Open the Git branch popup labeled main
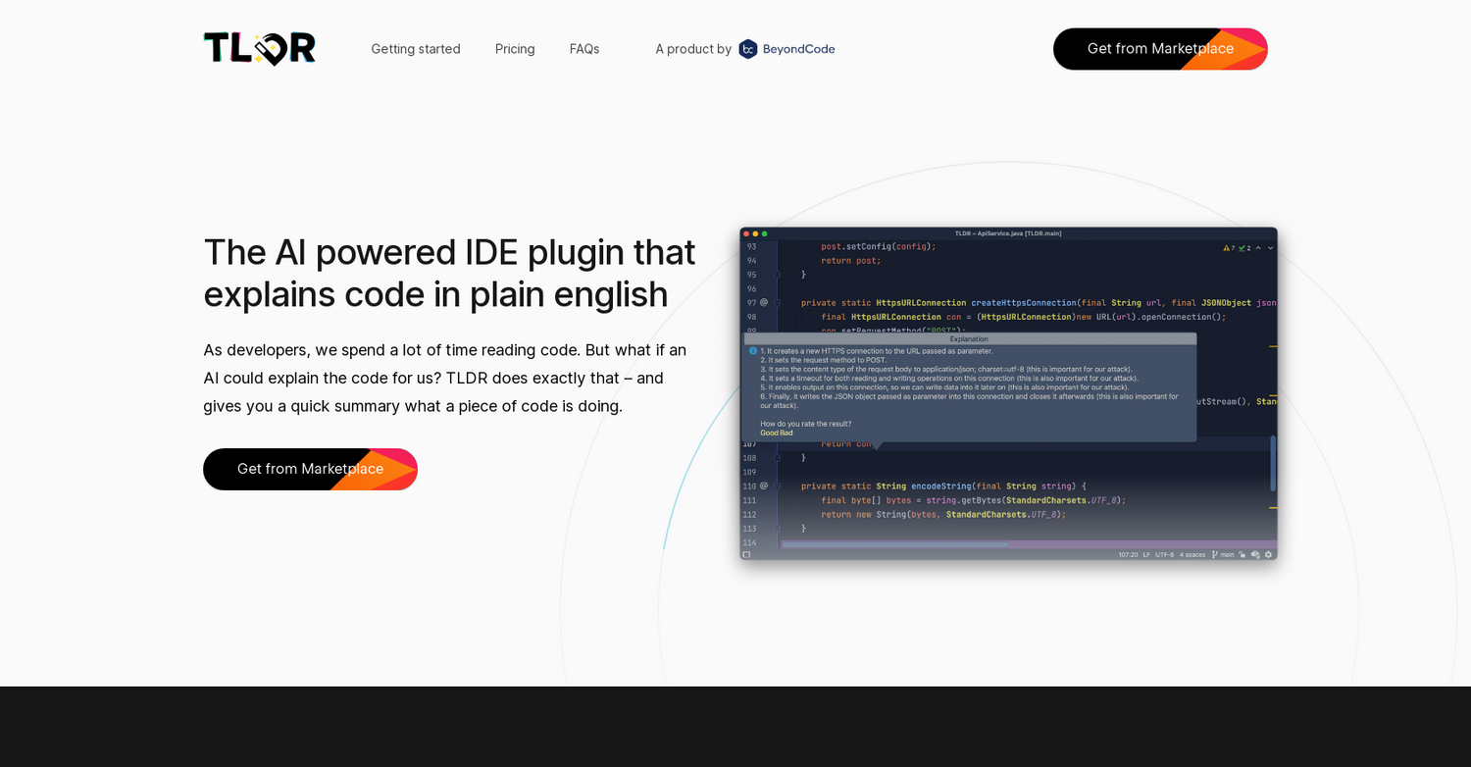 (x=1226, y=554)
